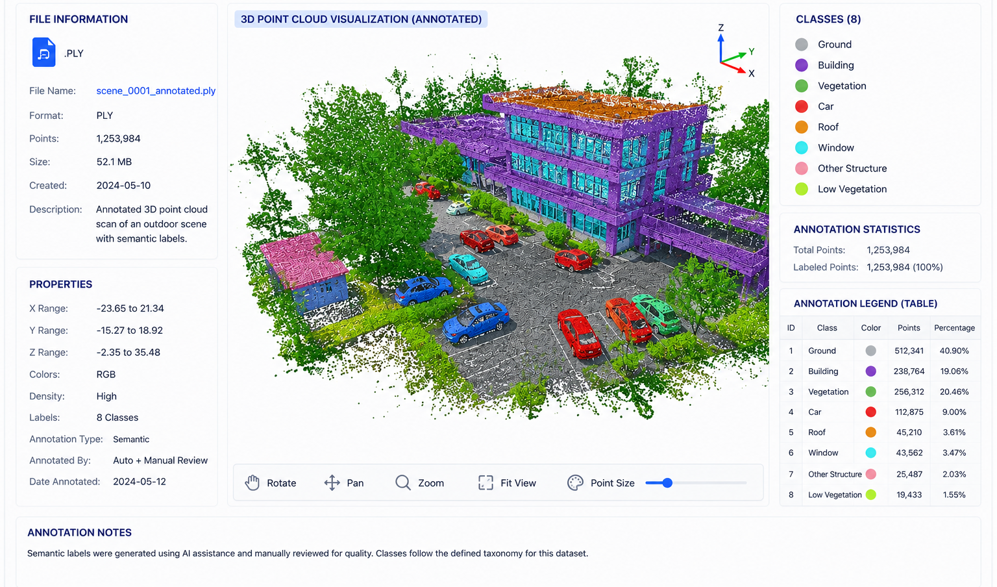Select Roof in the Classes list
Image resolution: width=997 pixels, height=587 pixels.
tap(828, 127)
